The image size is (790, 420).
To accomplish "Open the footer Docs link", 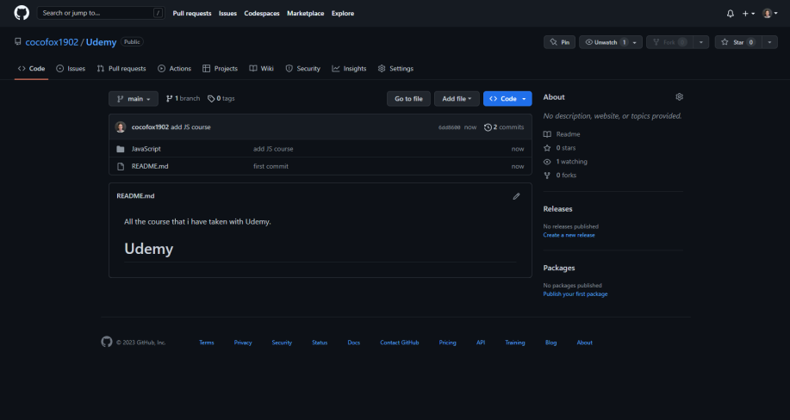I will (x=354, y=343).
